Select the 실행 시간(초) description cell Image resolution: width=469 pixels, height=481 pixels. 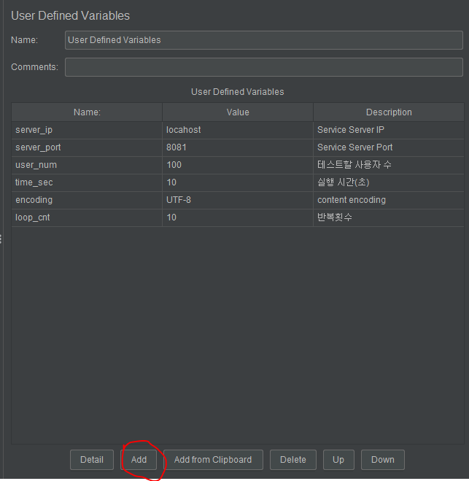(x=389, y=182)
